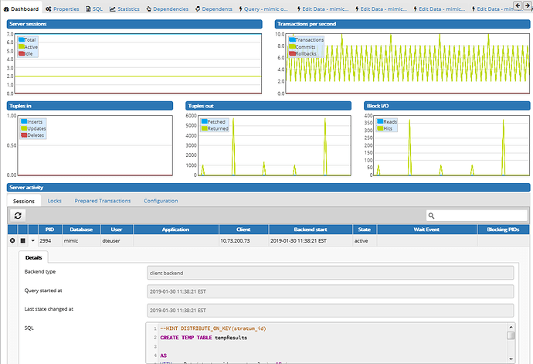Click the Last state changed at field
Screen dimensions: 533x364
330,310
